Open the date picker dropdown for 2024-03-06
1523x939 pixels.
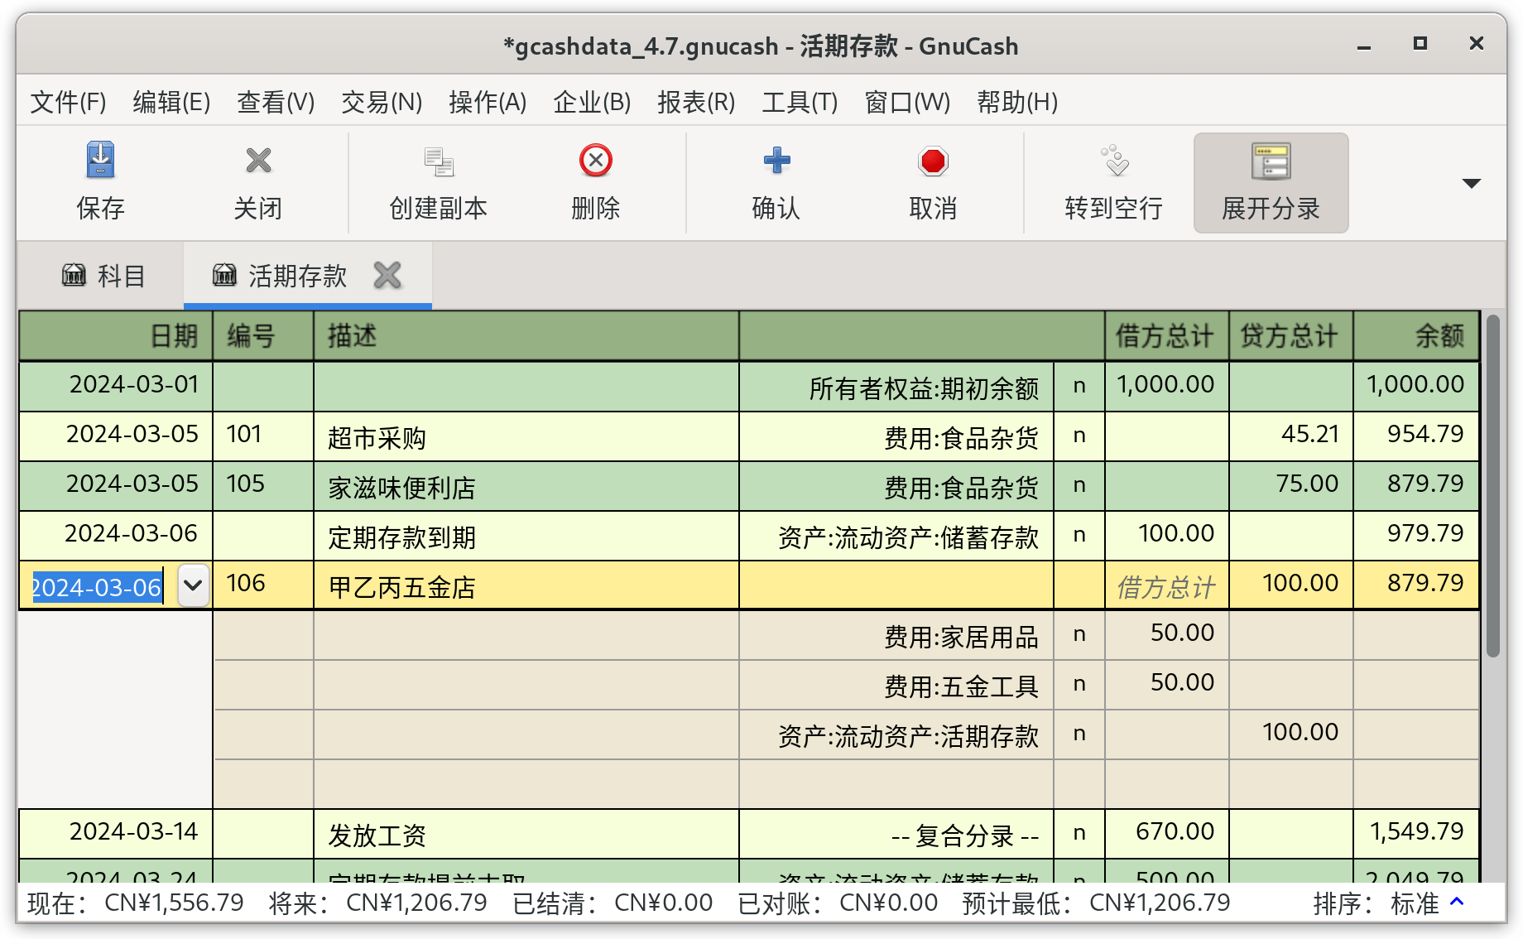[193, 585]
